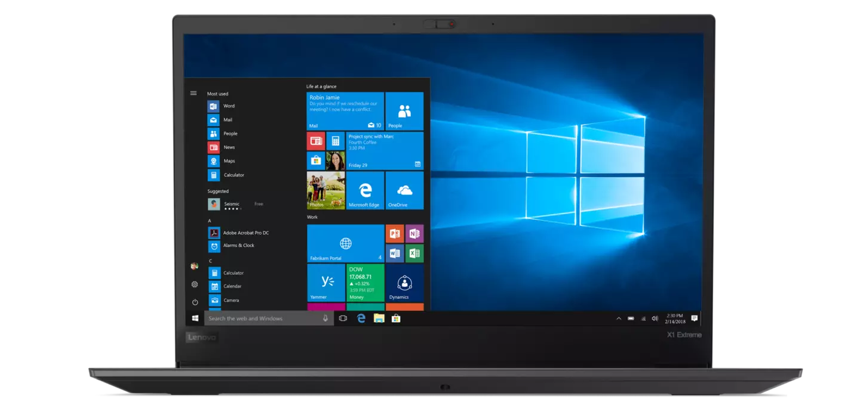Open the Mail live tile from Robin Jamie

pyautogui.click(x=345, y=111)
